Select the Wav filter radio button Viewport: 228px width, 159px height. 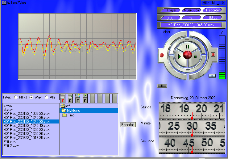click(31, 97)
